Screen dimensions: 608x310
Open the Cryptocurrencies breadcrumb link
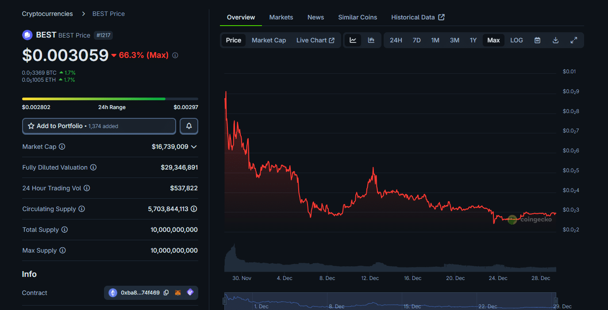(47, 14)
